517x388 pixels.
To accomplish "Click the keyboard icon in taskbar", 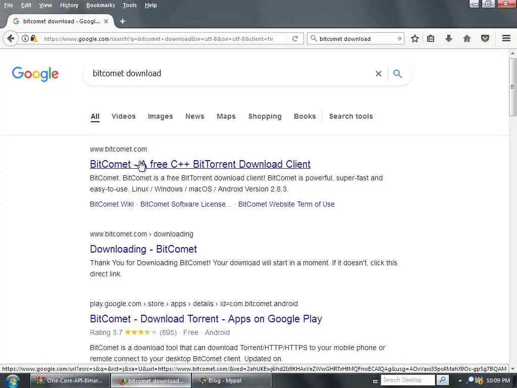I will (375, 381).
